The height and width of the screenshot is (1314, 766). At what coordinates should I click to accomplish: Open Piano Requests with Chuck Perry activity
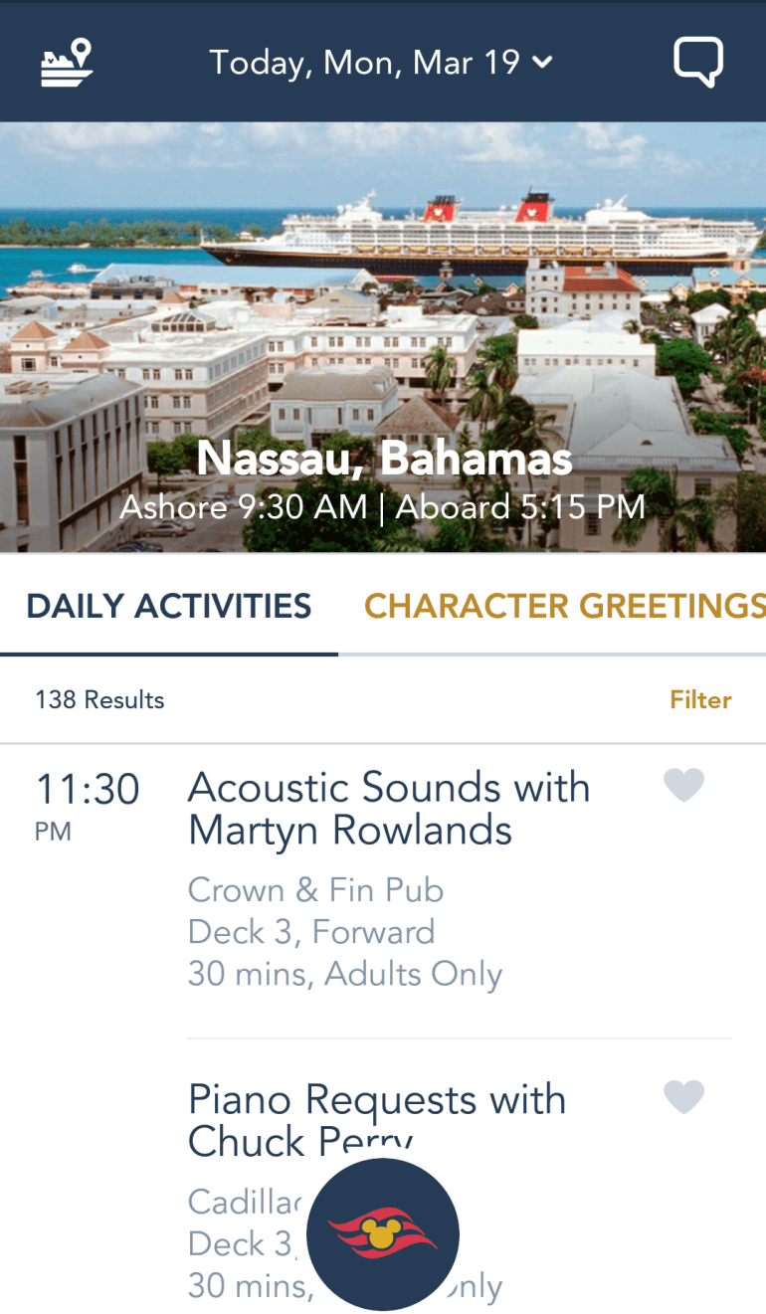click(376, 1119)
